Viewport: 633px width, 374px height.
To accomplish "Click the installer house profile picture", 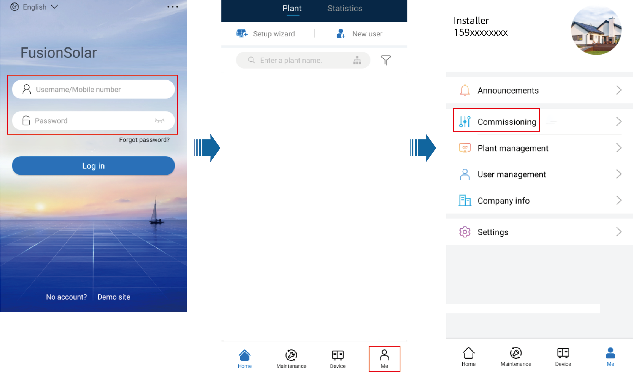I will click(596, 30).
